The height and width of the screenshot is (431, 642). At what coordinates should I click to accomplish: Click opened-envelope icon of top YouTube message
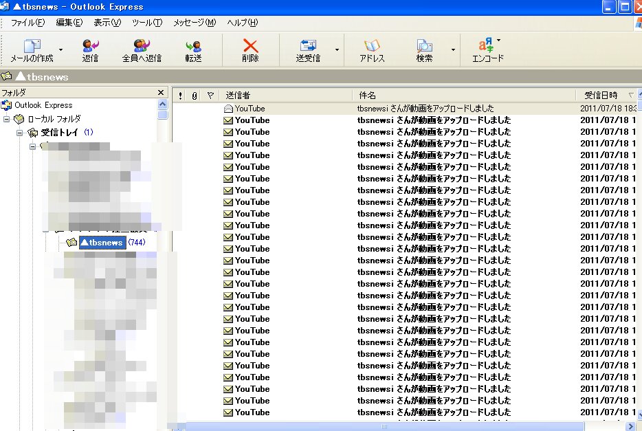point(228,109)
